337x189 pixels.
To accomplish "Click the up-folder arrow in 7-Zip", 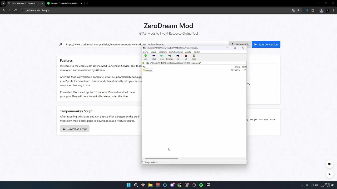I will click(x=143, y=63).
